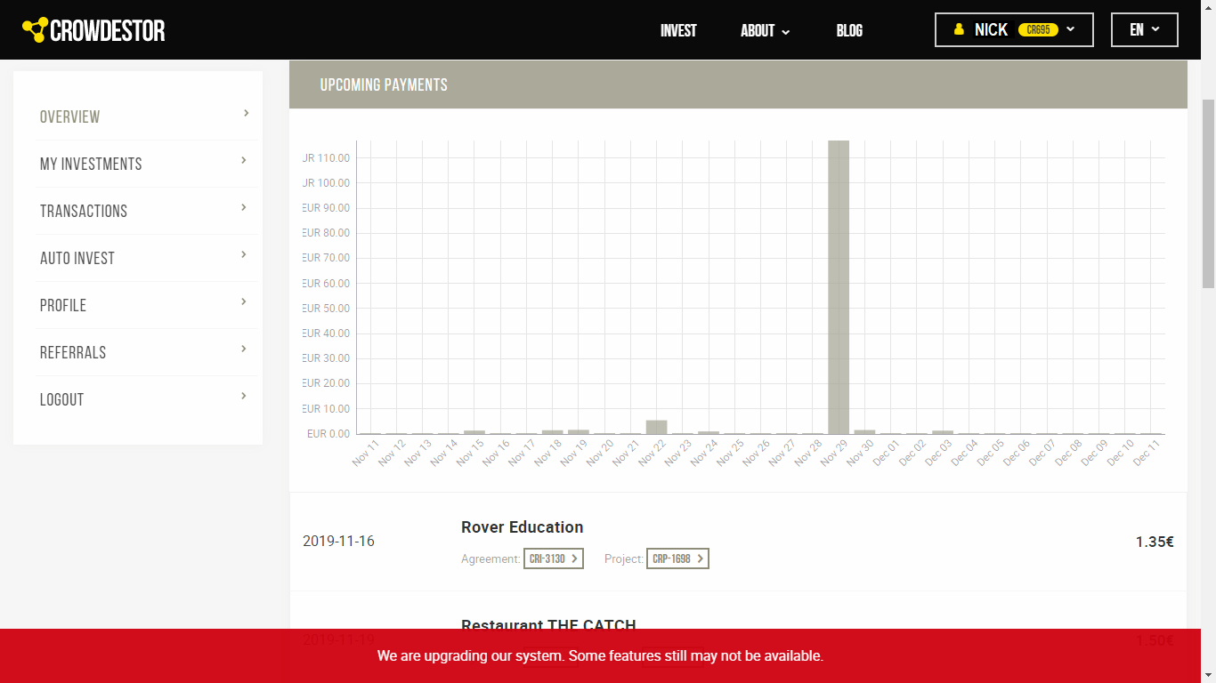Click the yellow user icon beside NICK
The width and height of the screenshot is (1216, 683).
tap(959, 29)
